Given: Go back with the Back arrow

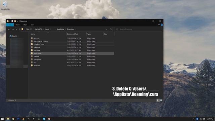Looking at the screenshot, I should (x=9, y=29).
